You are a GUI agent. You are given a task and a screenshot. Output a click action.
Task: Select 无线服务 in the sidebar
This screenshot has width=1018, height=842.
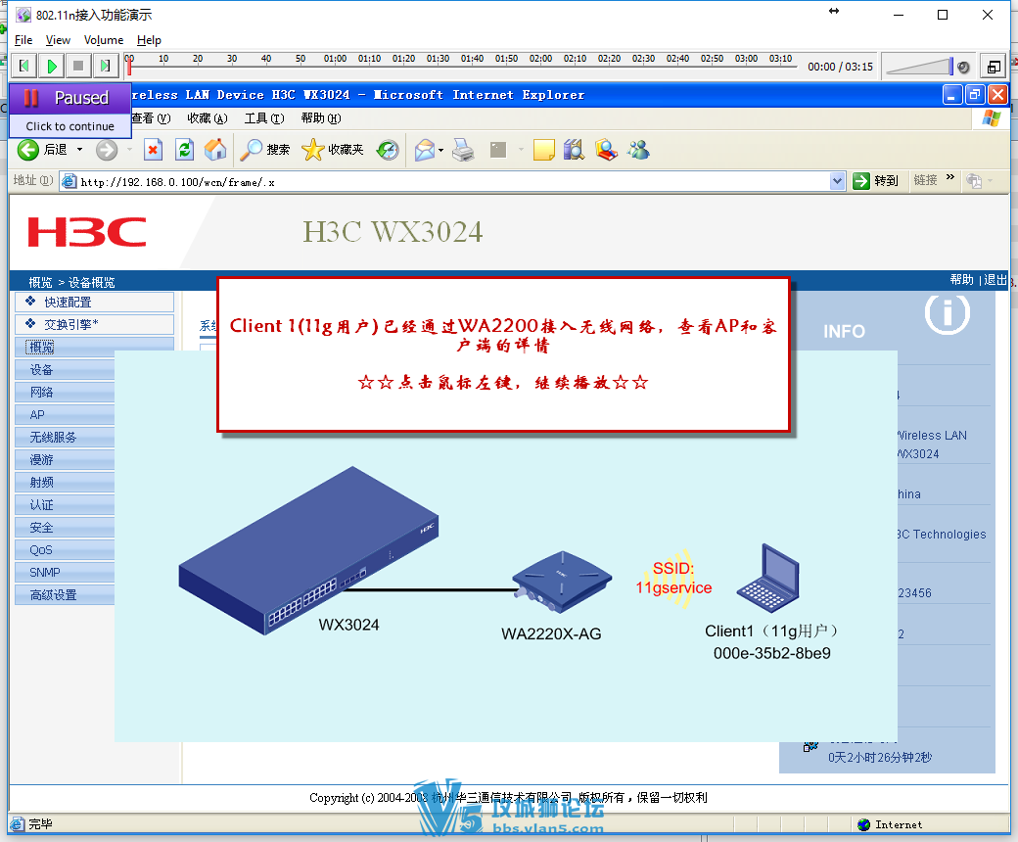coord(65,437)
